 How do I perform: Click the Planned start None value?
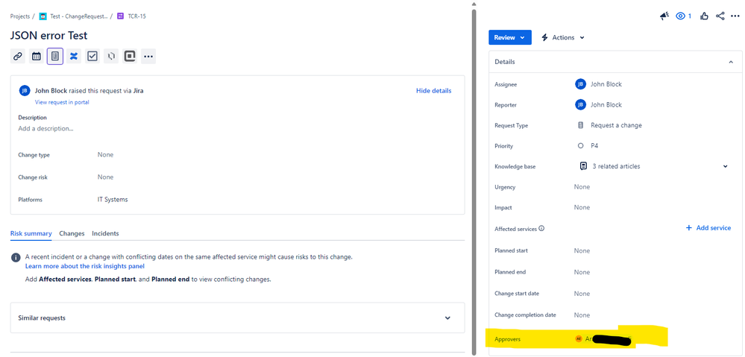click(x=582, y=250)
